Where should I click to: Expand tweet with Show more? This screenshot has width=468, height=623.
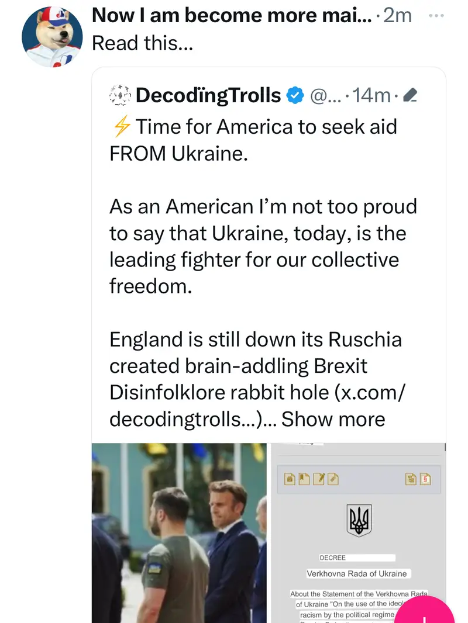(333, 418)
